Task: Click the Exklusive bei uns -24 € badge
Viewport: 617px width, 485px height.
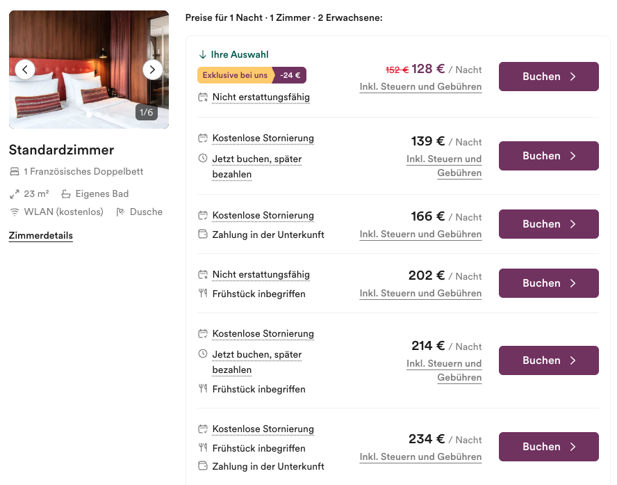Action: click(x=252, y=75)
